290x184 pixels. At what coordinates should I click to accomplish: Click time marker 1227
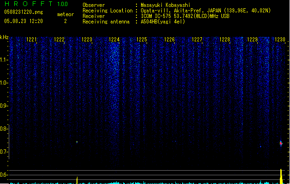coord(197,40)
